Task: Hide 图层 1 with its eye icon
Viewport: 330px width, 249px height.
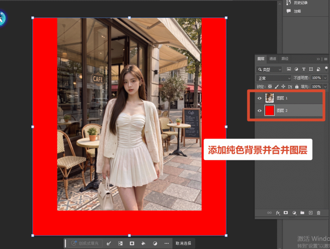Action: [259, 98]
